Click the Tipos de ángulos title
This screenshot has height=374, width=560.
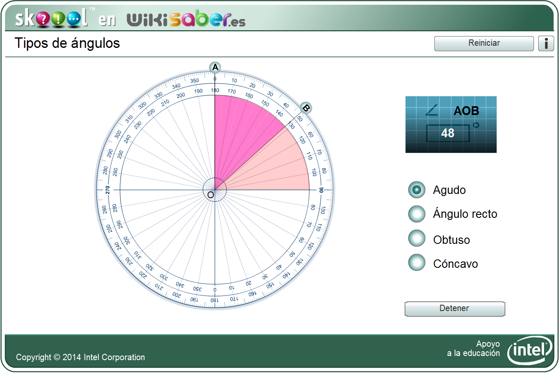click(67, 43)
